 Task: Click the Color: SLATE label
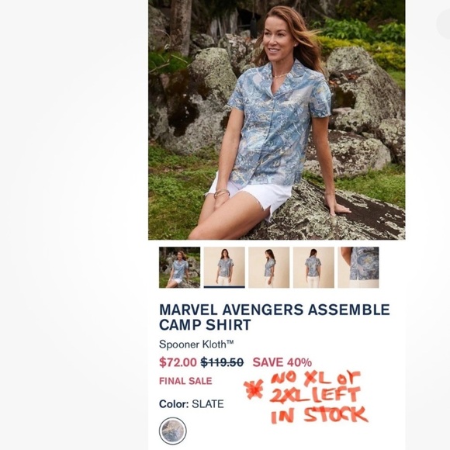coord(192,404)
